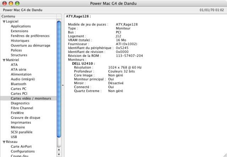Open the Extensions entry
Viewport: 227px width, 157px height.
pos(20,31)
